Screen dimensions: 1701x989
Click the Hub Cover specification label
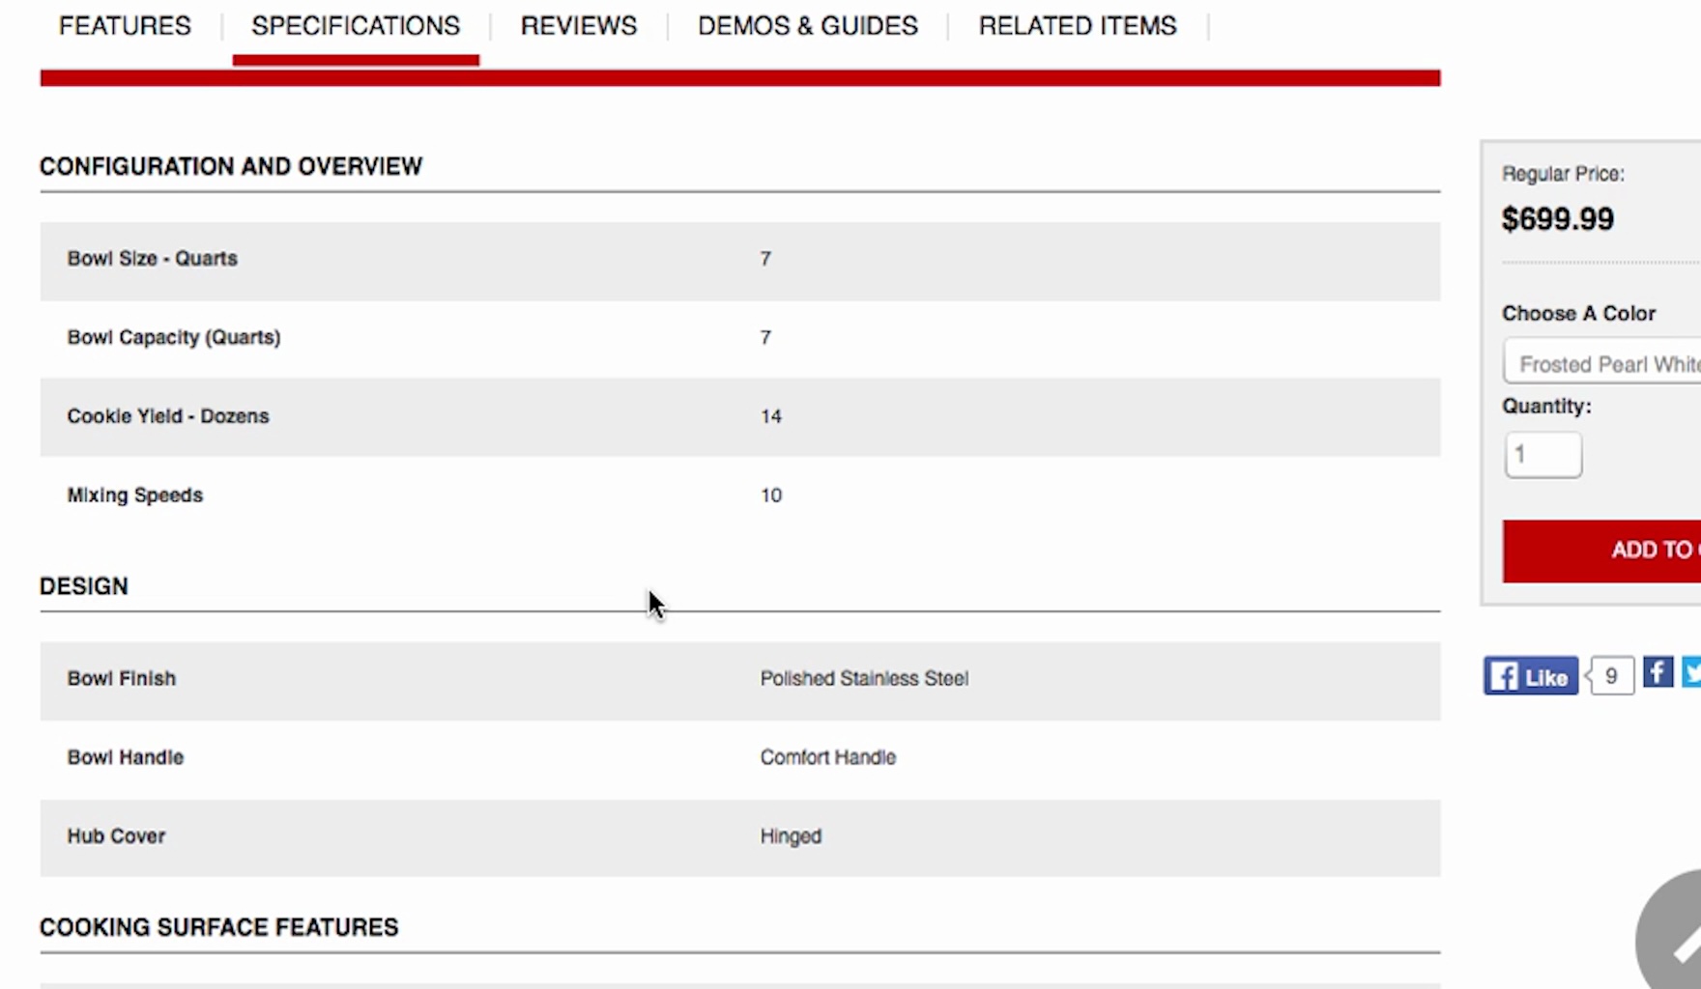[116, 836]
